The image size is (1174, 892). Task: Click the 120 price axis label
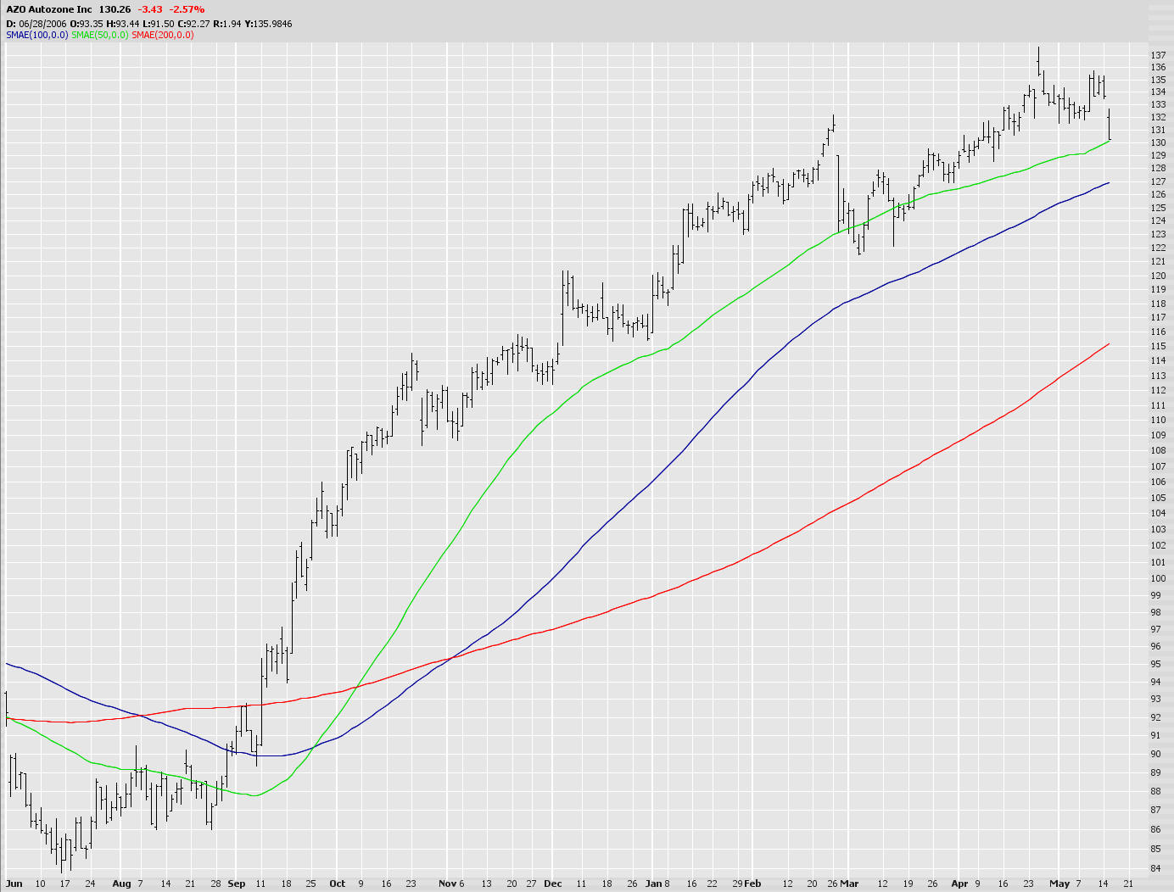(1158, 276)
